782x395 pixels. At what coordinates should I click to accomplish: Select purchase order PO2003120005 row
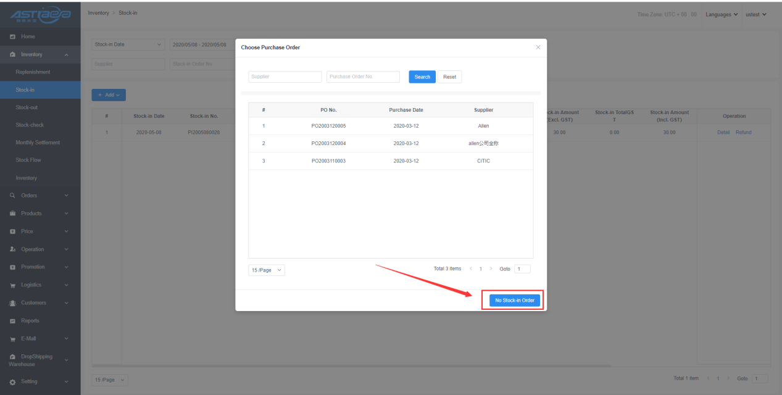[x=328, y=126]
